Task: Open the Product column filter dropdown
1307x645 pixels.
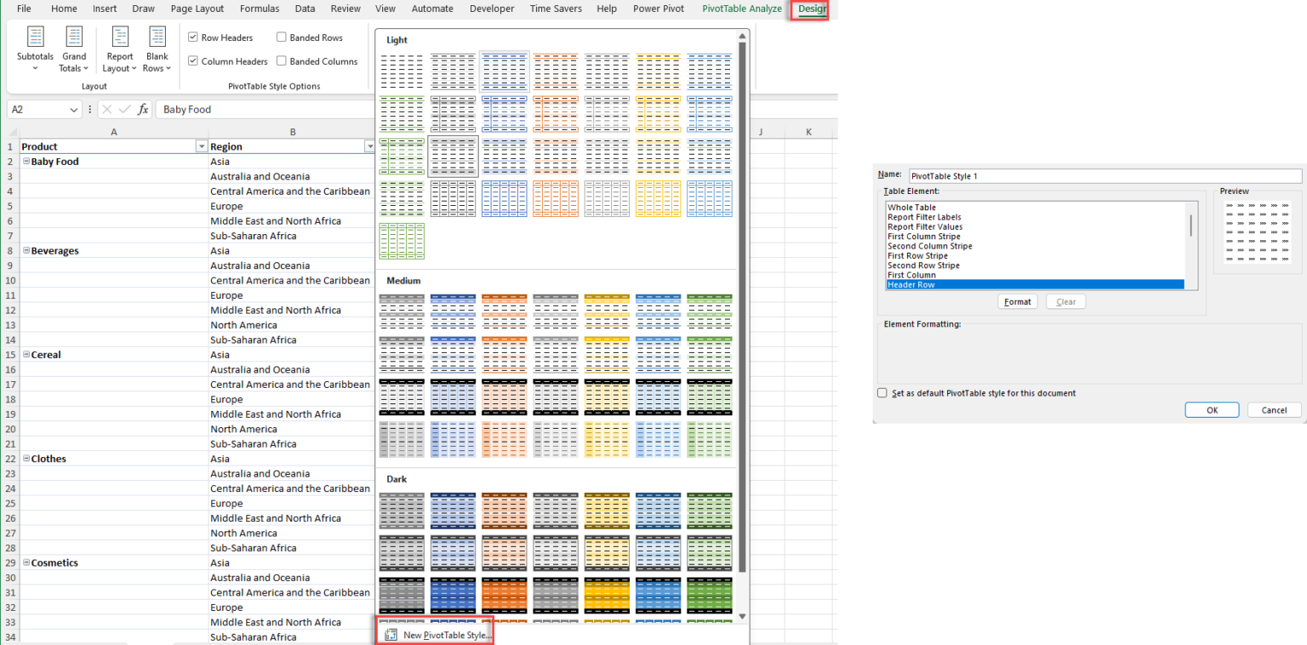Action: point(201,146)
